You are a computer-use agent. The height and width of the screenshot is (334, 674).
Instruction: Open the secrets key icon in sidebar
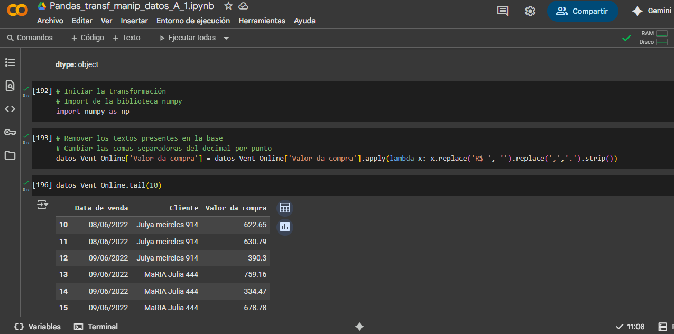(10, 132)
